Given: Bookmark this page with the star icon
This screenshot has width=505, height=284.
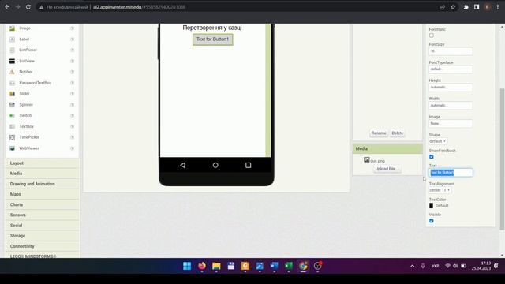Looking at the screenshot, I should (x=453, y=7).
